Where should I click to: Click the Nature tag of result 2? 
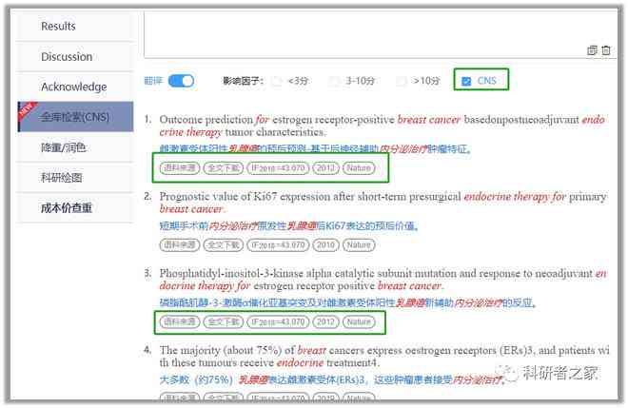[x=359, y=245]
